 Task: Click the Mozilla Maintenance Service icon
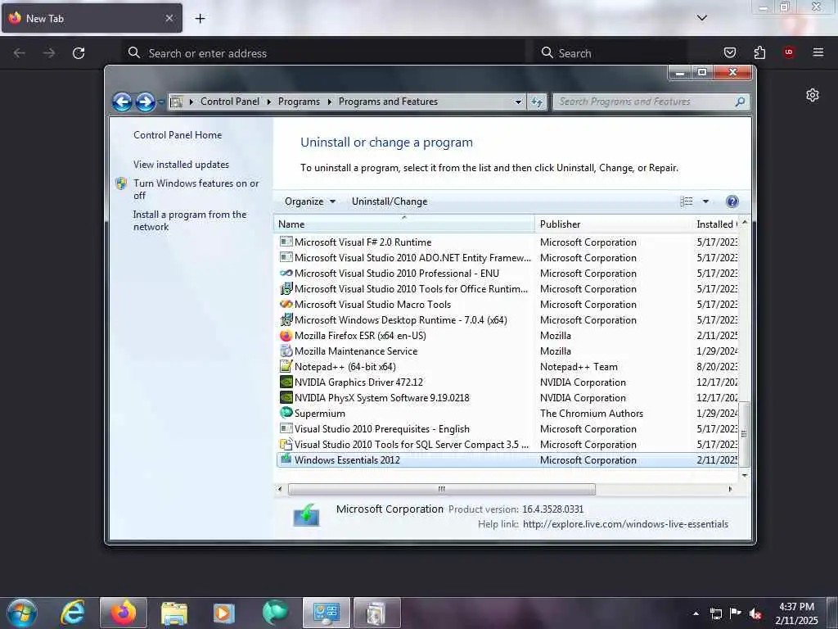286,351
